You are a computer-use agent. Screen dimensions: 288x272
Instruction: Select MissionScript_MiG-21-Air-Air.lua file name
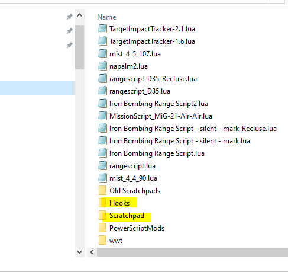click(161, 116)
